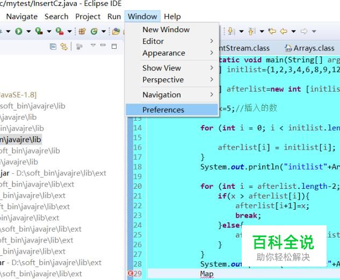Select the ar - D:\soft_bin\javajre\lib\ext row

(50, 263)
